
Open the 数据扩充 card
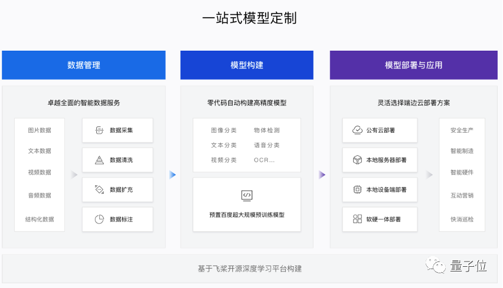[117, 189]
